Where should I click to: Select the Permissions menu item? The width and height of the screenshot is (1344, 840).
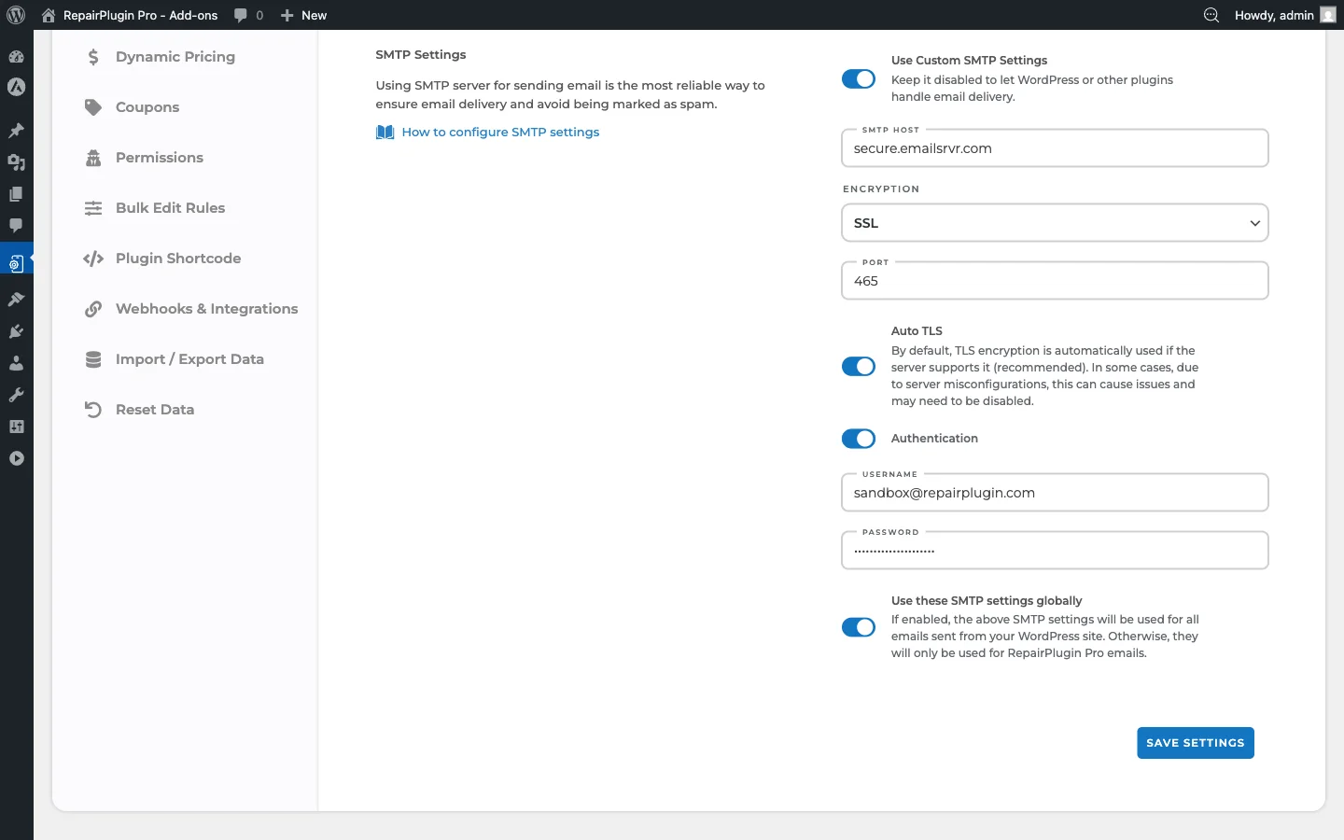tap(158, 158)
